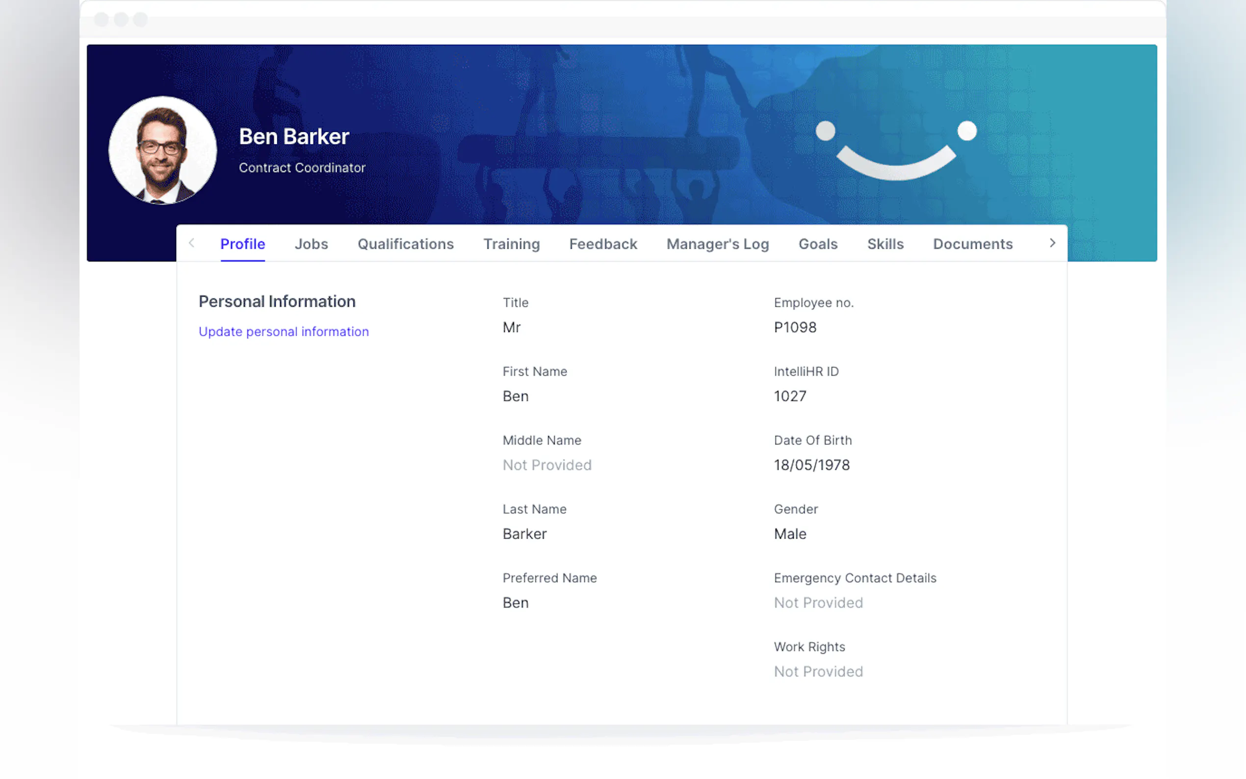Click the right chevron to scroll tabs
Viewport: 1246px width, 779px height.
(1052, 243)
